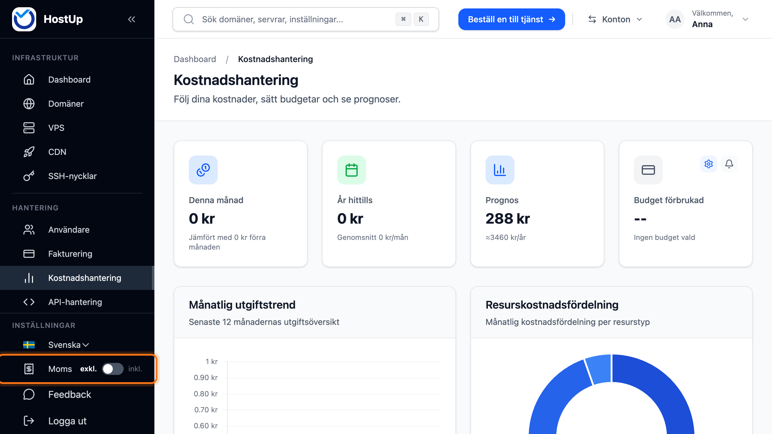Select the exkl. VAT label

88,369
